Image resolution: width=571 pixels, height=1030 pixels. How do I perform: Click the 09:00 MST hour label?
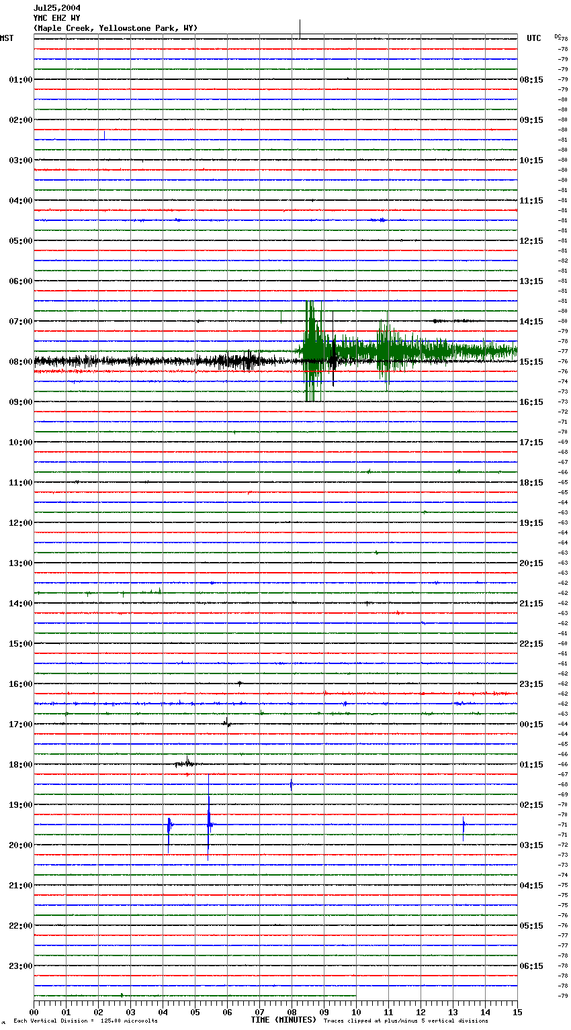(x=21, y=402)
